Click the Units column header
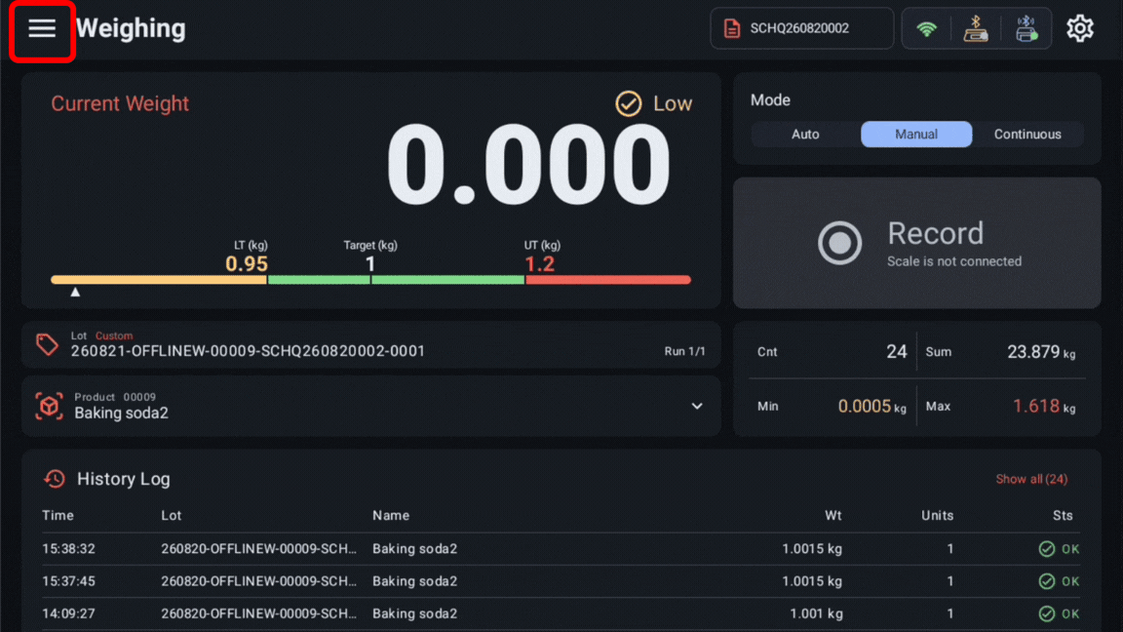The image size is (1123, 632). click(937, 515)
